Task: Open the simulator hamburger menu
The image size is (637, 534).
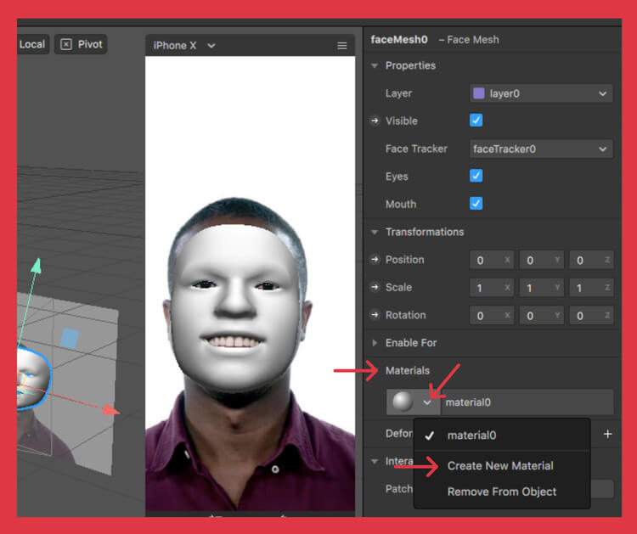Action: (342, 46)
